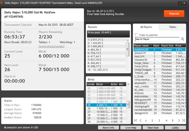
Task: Open Live Help
Action: click(x=131, y=128)
